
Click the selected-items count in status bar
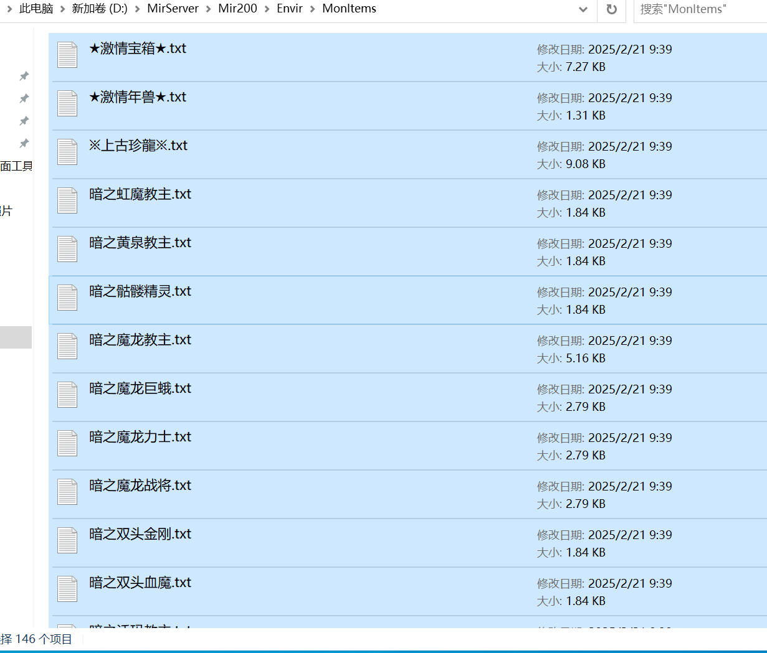pos(36,639)
